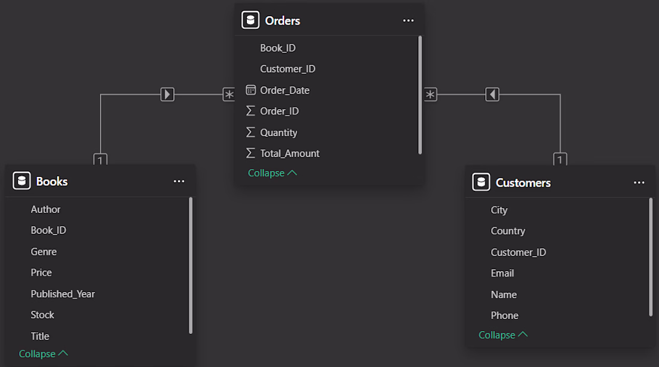Click the Customers table database icon
The image size is (659, 367).
[481, 182]
